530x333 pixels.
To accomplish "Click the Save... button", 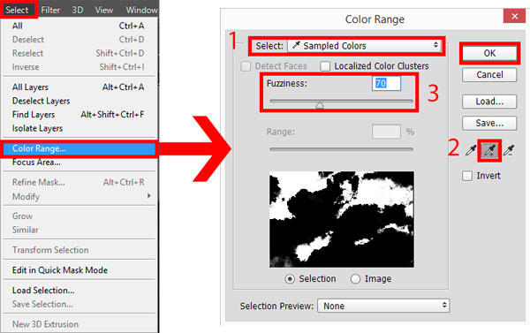I will click(x=489, y=123).
